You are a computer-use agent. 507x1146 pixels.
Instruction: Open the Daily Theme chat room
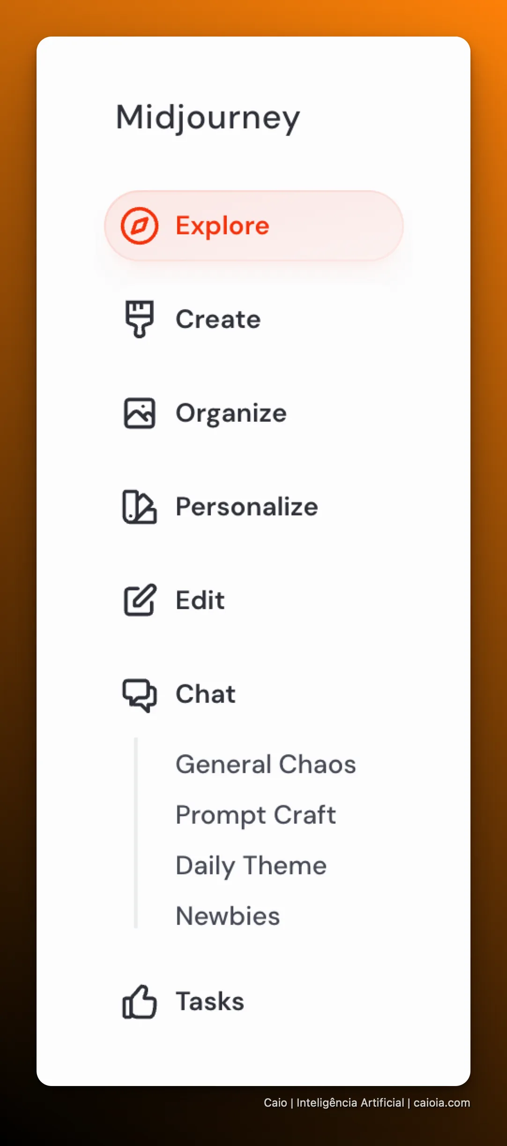point(251,866)
